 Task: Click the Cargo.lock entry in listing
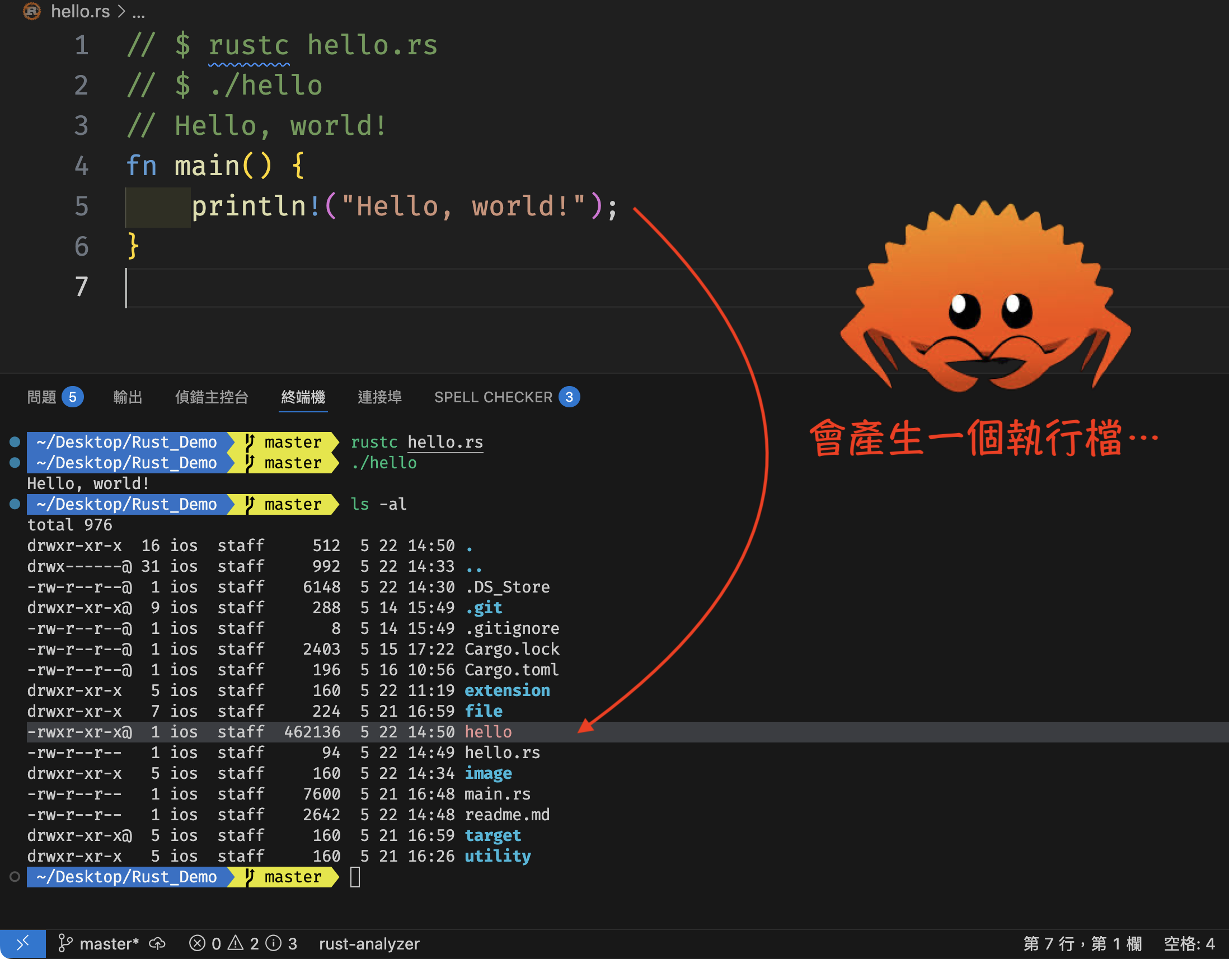(512, 649)
